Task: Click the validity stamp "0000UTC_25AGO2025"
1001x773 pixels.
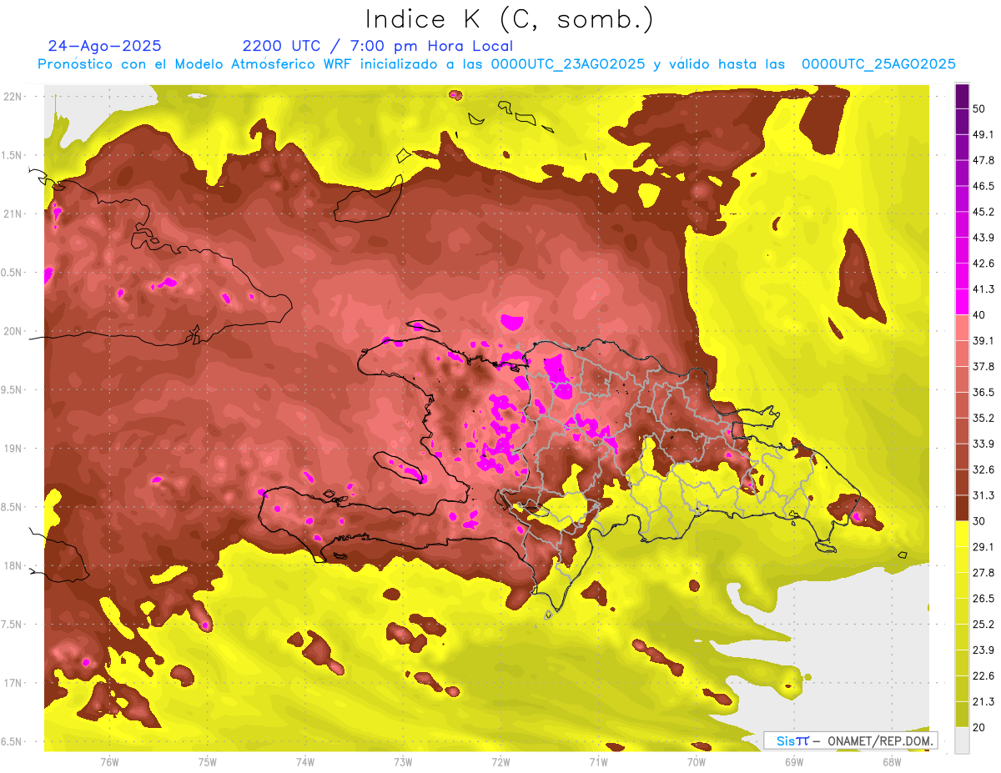Action: point(878,64)
